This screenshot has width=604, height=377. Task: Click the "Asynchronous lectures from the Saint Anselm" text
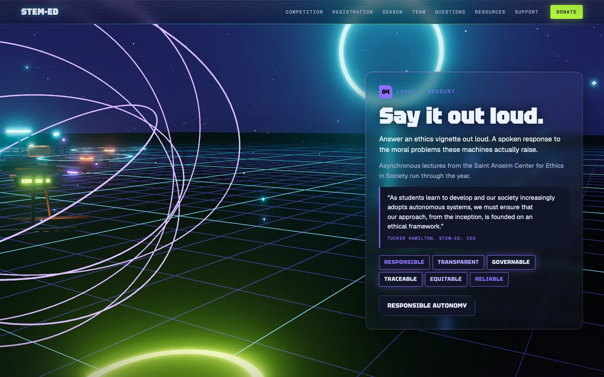[x=471, y=171]
